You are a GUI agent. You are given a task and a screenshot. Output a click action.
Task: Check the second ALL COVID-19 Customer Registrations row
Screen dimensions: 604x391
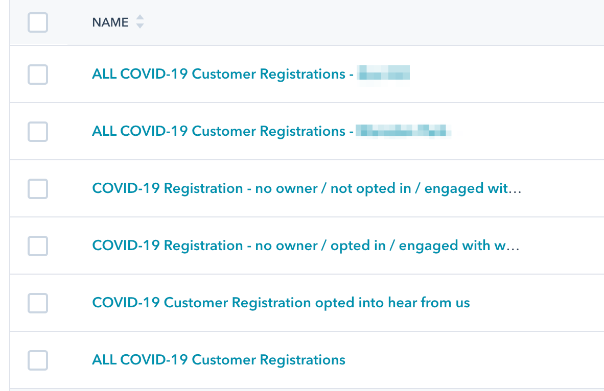(38, 132)
